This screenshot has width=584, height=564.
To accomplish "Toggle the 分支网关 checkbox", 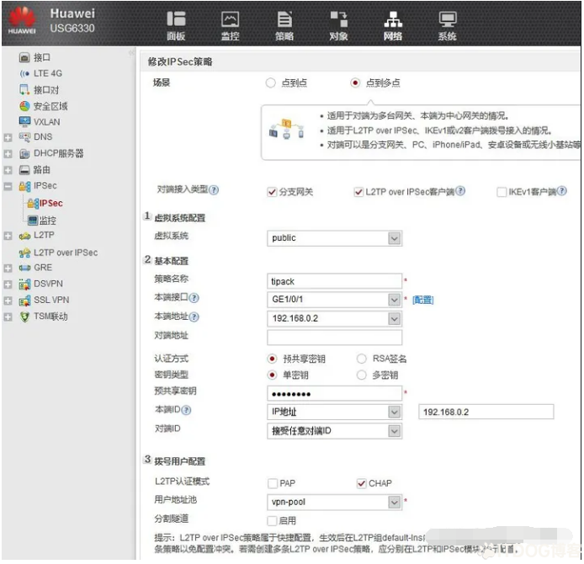I will click(272, 192).
